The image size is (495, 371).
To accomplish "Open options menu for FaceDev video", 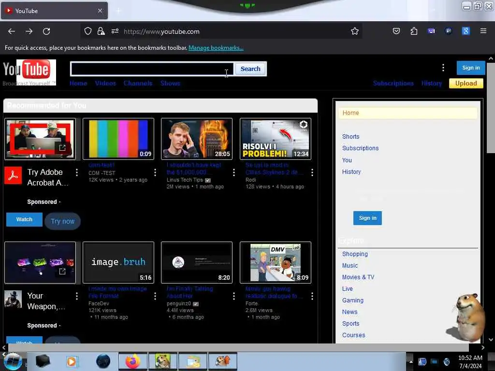I will coord(155,296).
